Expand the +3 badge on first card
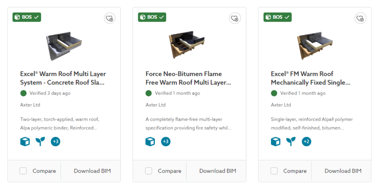The width and height of the screenshot is (382, 188). click(55, 142)
